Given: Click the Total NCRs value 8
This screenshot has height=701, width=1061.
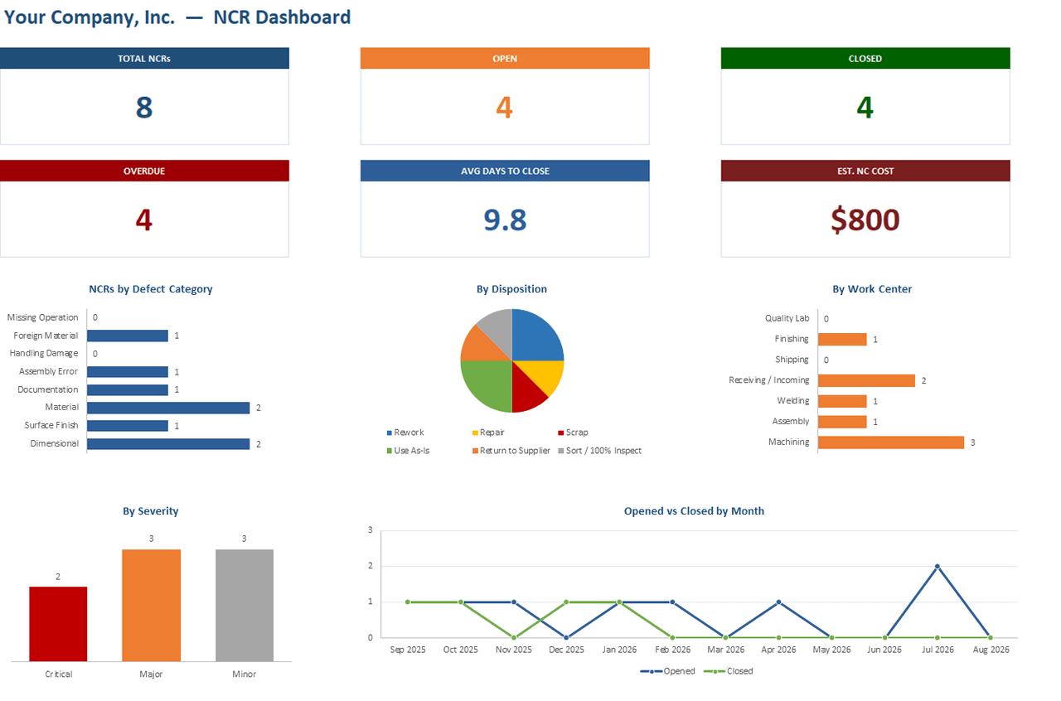Looking at the screenshot, I should (144, 108).
